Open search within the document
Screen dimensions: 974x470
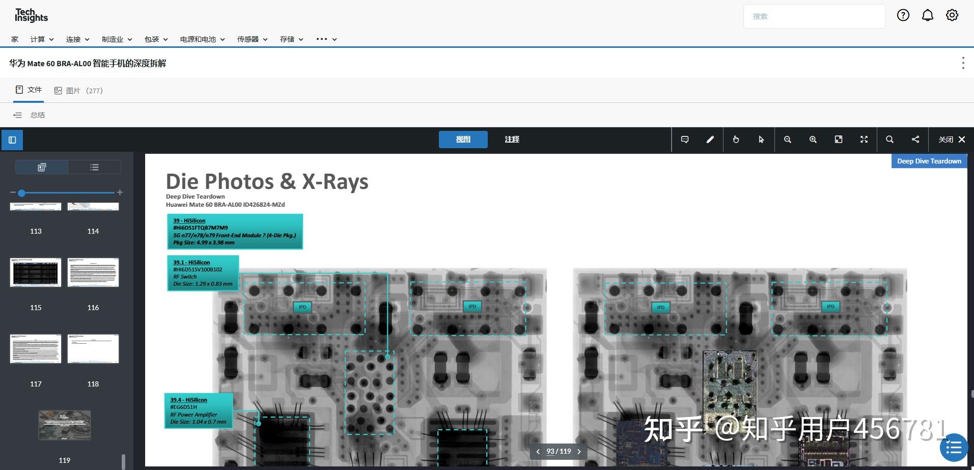(x=889, y=140)
